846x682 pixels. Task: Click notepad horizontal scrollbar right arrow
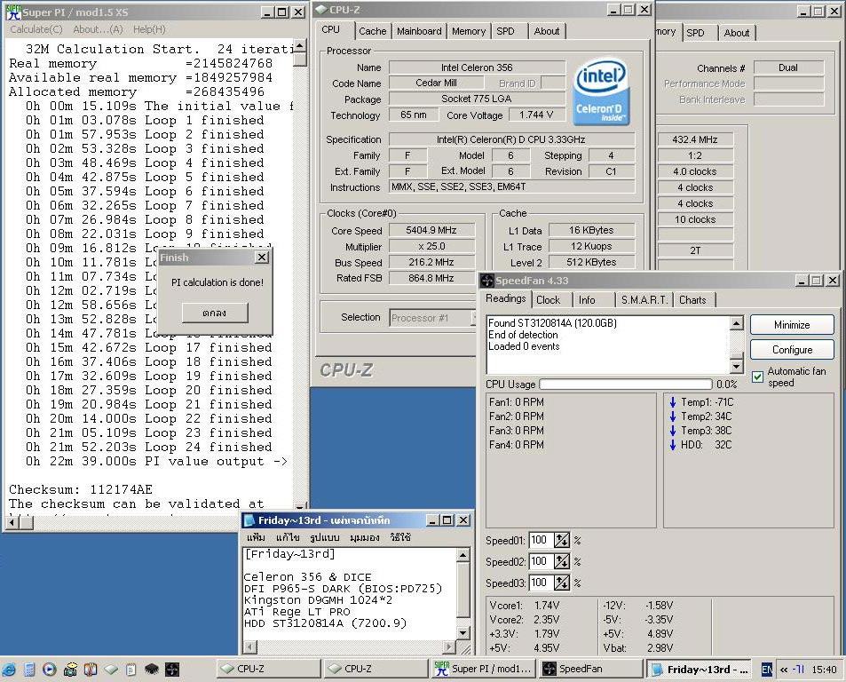pos(449,646)
